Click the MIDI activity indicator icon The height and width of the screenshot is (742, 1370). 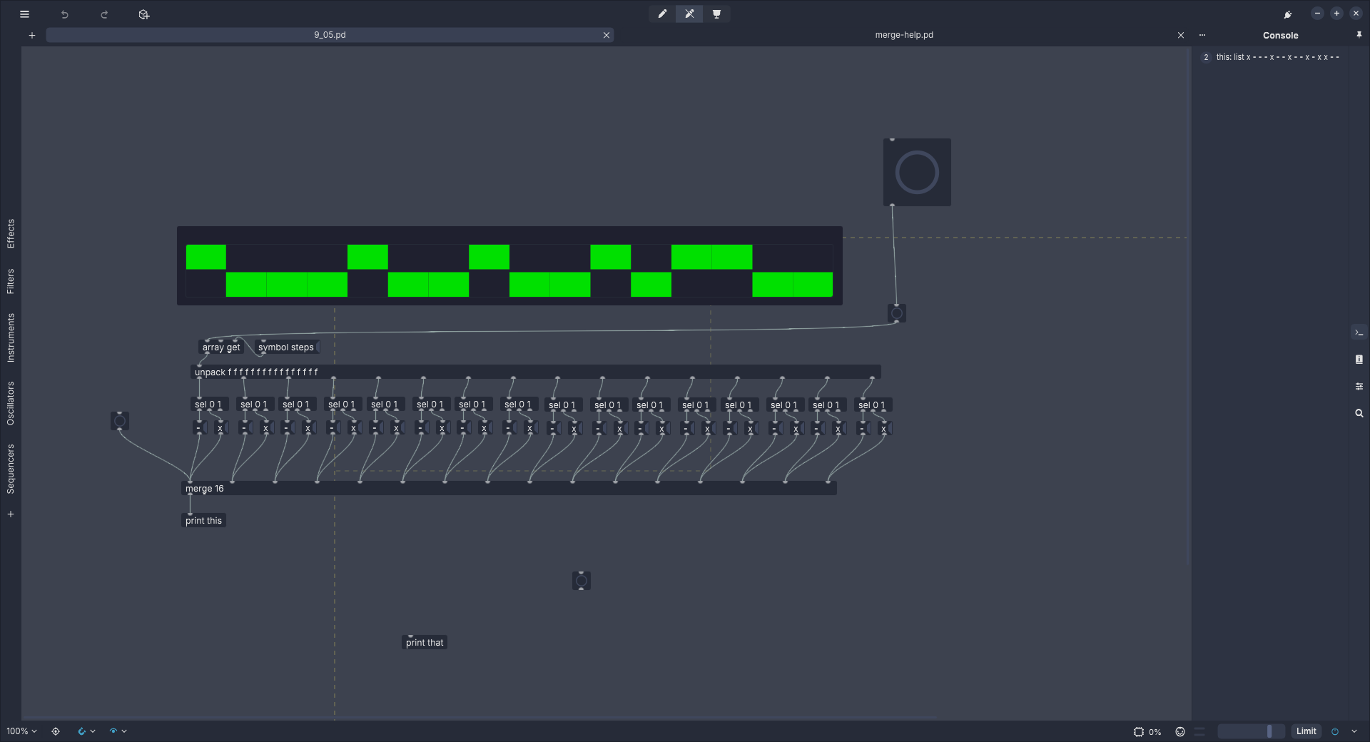point(1180,731)
